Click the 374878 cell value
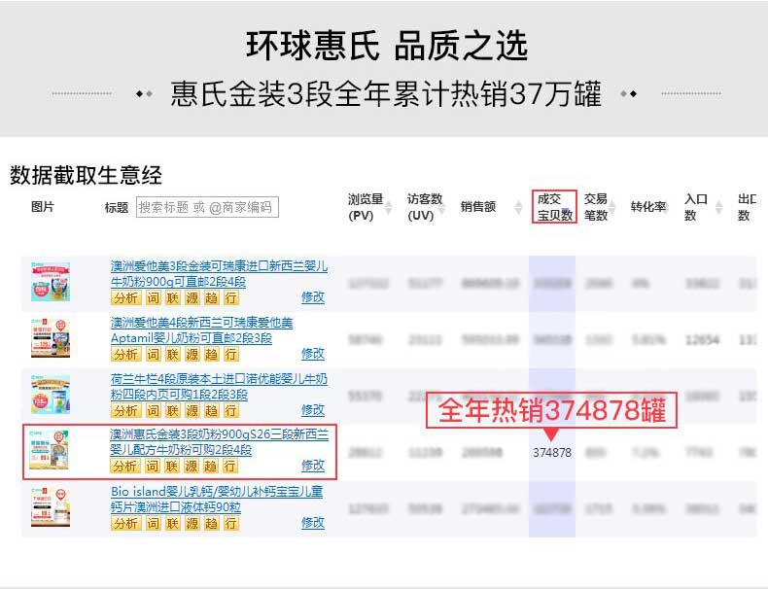768x589 pixels. 552,452
